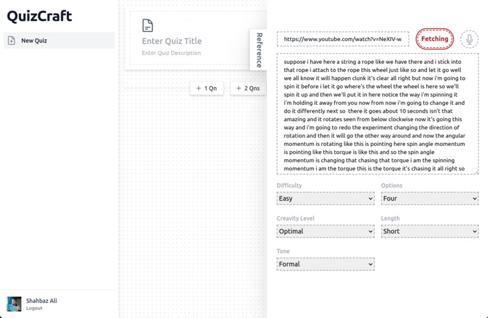Open the Creavity Level dropdown showing Optimal
488x318 pixels.
(x=326, y=231)
